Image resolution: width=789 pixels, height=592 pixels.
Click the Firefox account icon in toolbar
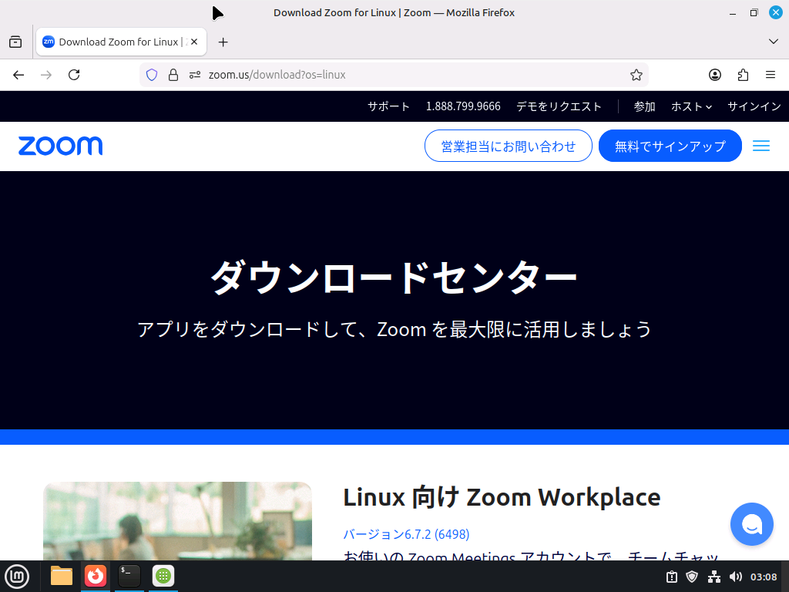pos(715,75)
